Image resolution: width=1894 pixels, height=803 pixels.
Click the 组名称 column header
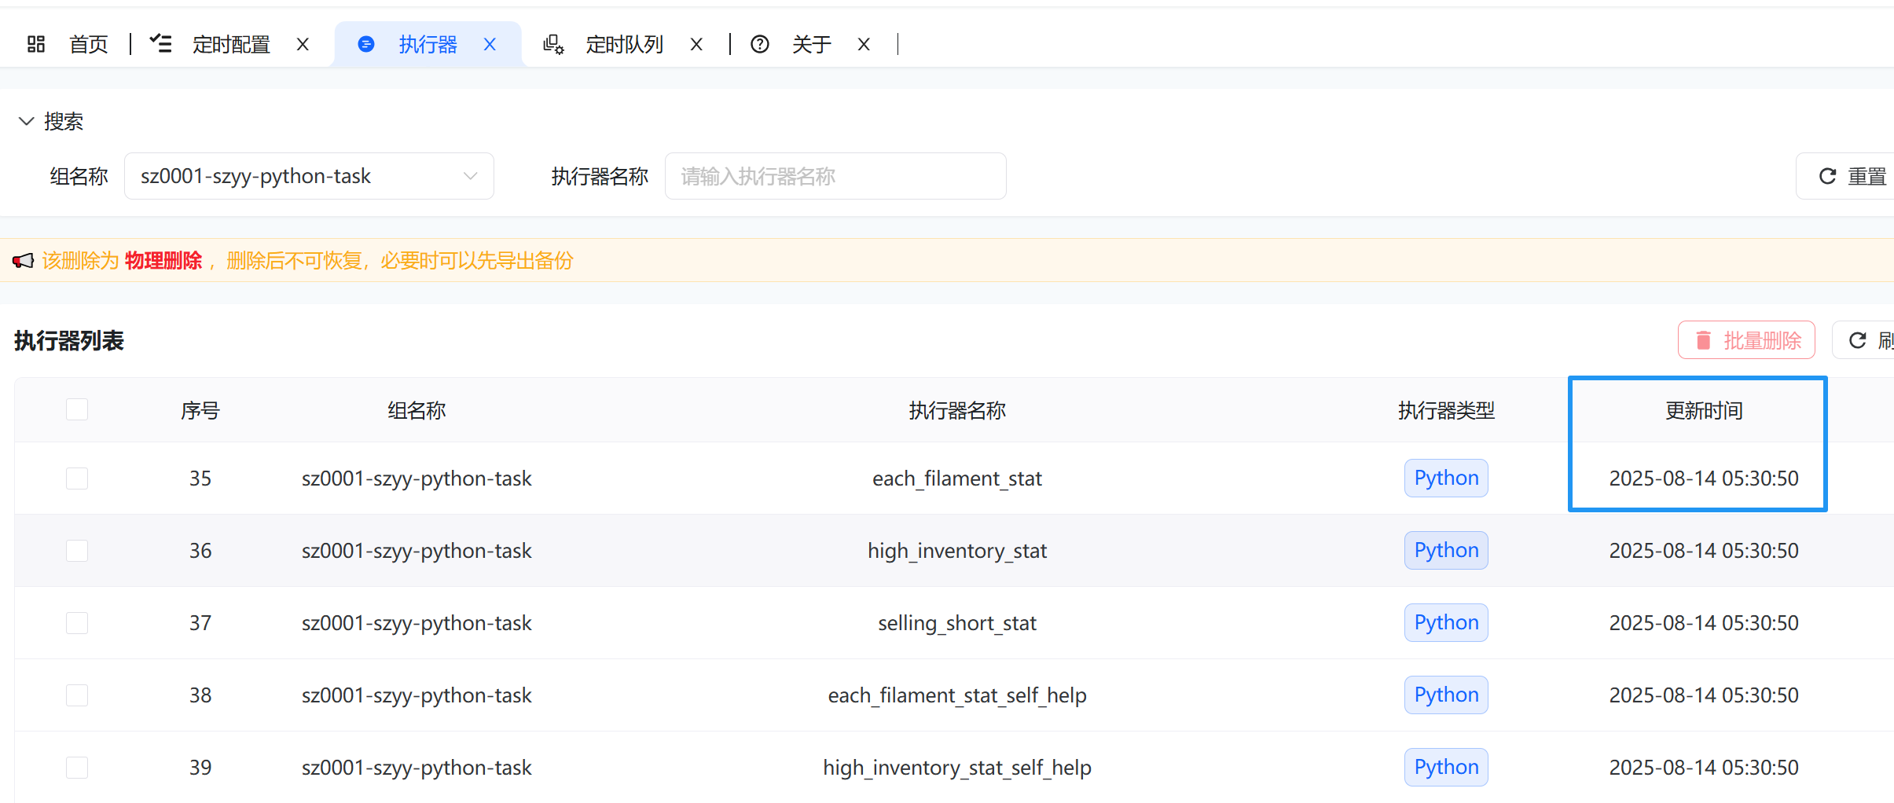(417, 410)
